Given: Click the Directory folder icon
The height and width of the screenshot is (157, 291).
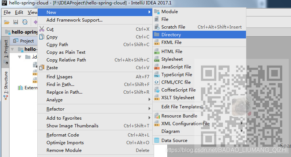Looking at the screenshot, I should pos(157,34).
